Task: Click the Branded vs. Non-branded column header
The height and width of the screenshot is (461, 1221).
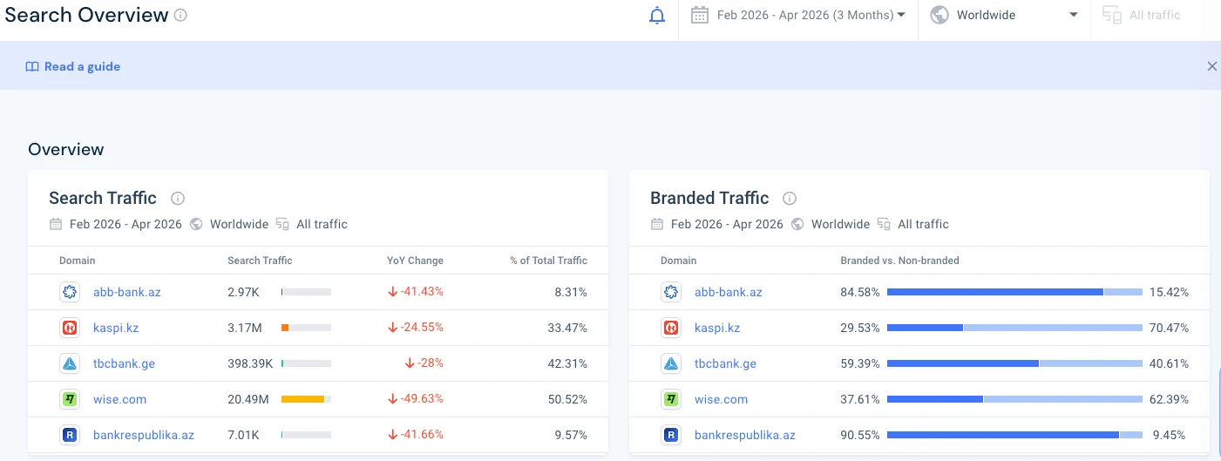Action: coord(899,261)
